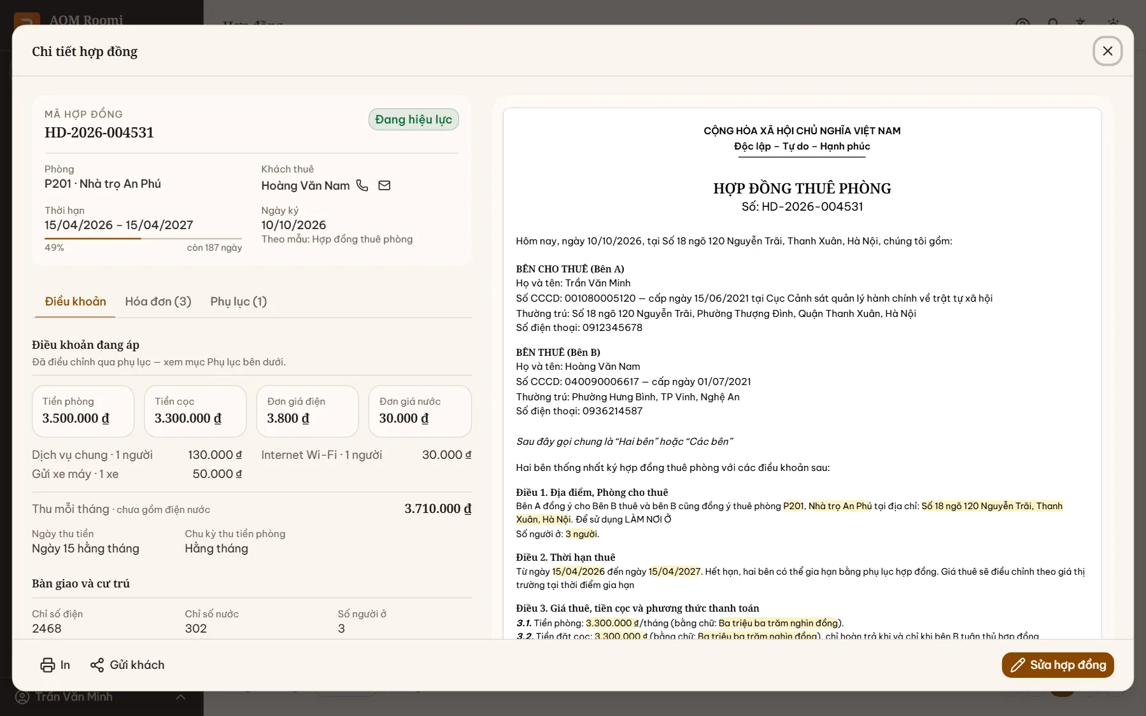This screenshot has height=716, width=1146.
Task: Click highlighted end date 15/04/2027 in Điều 2
Action: coord(674,572)
